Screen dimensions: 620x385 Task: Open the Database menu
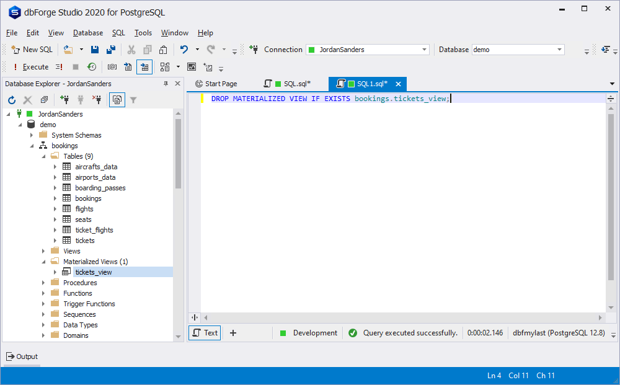click(x=88, y=33)
